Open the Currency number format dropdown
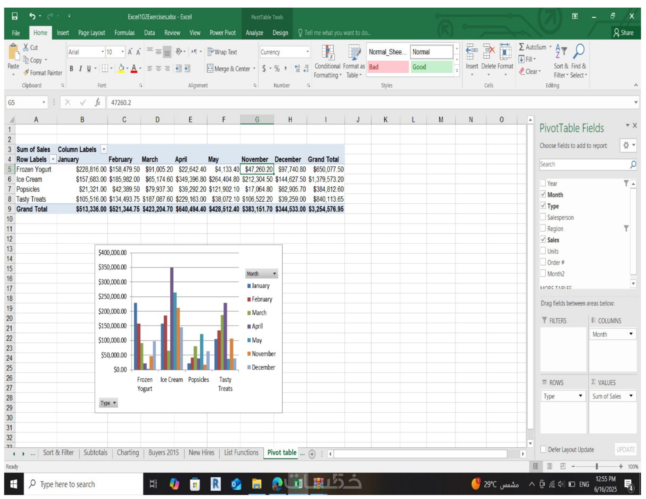The height and width of the screenshot is (499, 646). 308,52
